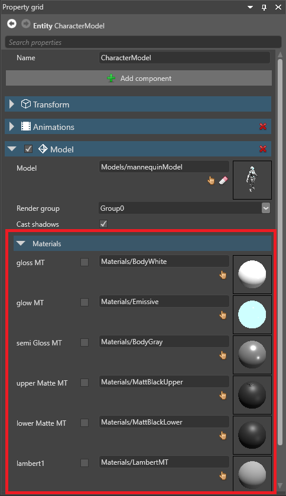Click the LambertMT material sphere thumbnail

coord(252,474)
